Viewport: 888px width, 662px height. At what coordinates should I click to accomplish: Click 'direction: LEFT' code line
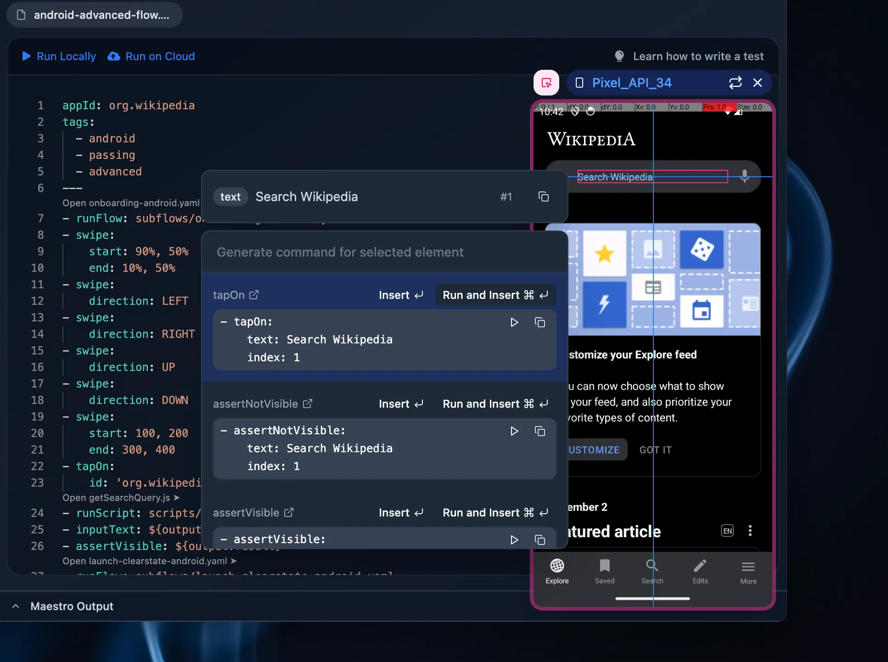tap(139, 301)
